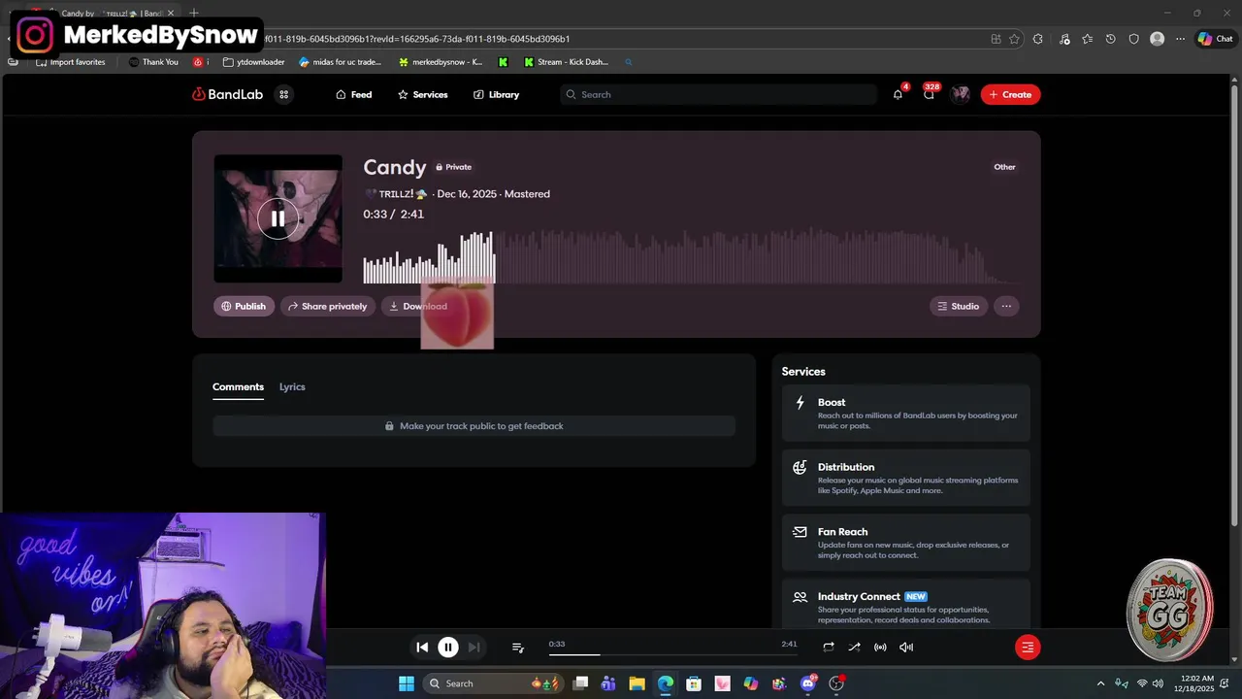Open the red queue menu button
The height and width of the screenshot is (699, 1242).
[1028, 647]
